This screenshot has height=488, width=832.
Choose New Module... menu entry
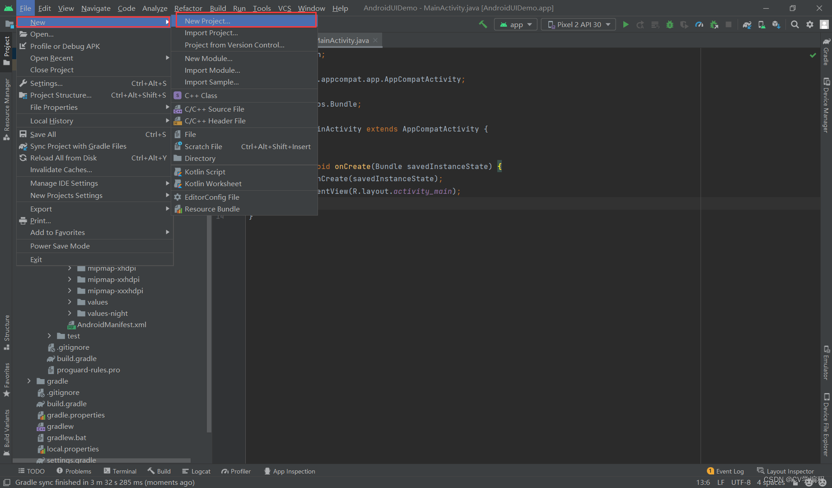click(244, 58)
